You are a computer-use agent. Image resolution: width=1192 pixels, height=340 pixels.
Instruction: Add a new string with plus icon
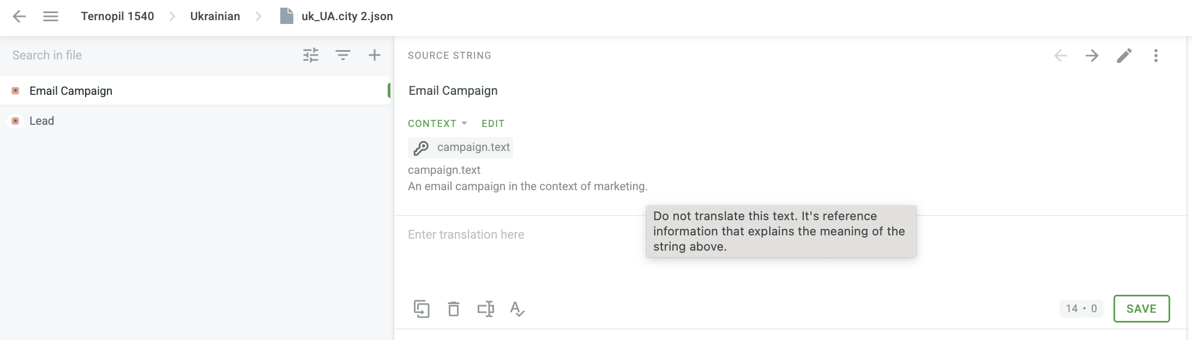click(375, 55)
